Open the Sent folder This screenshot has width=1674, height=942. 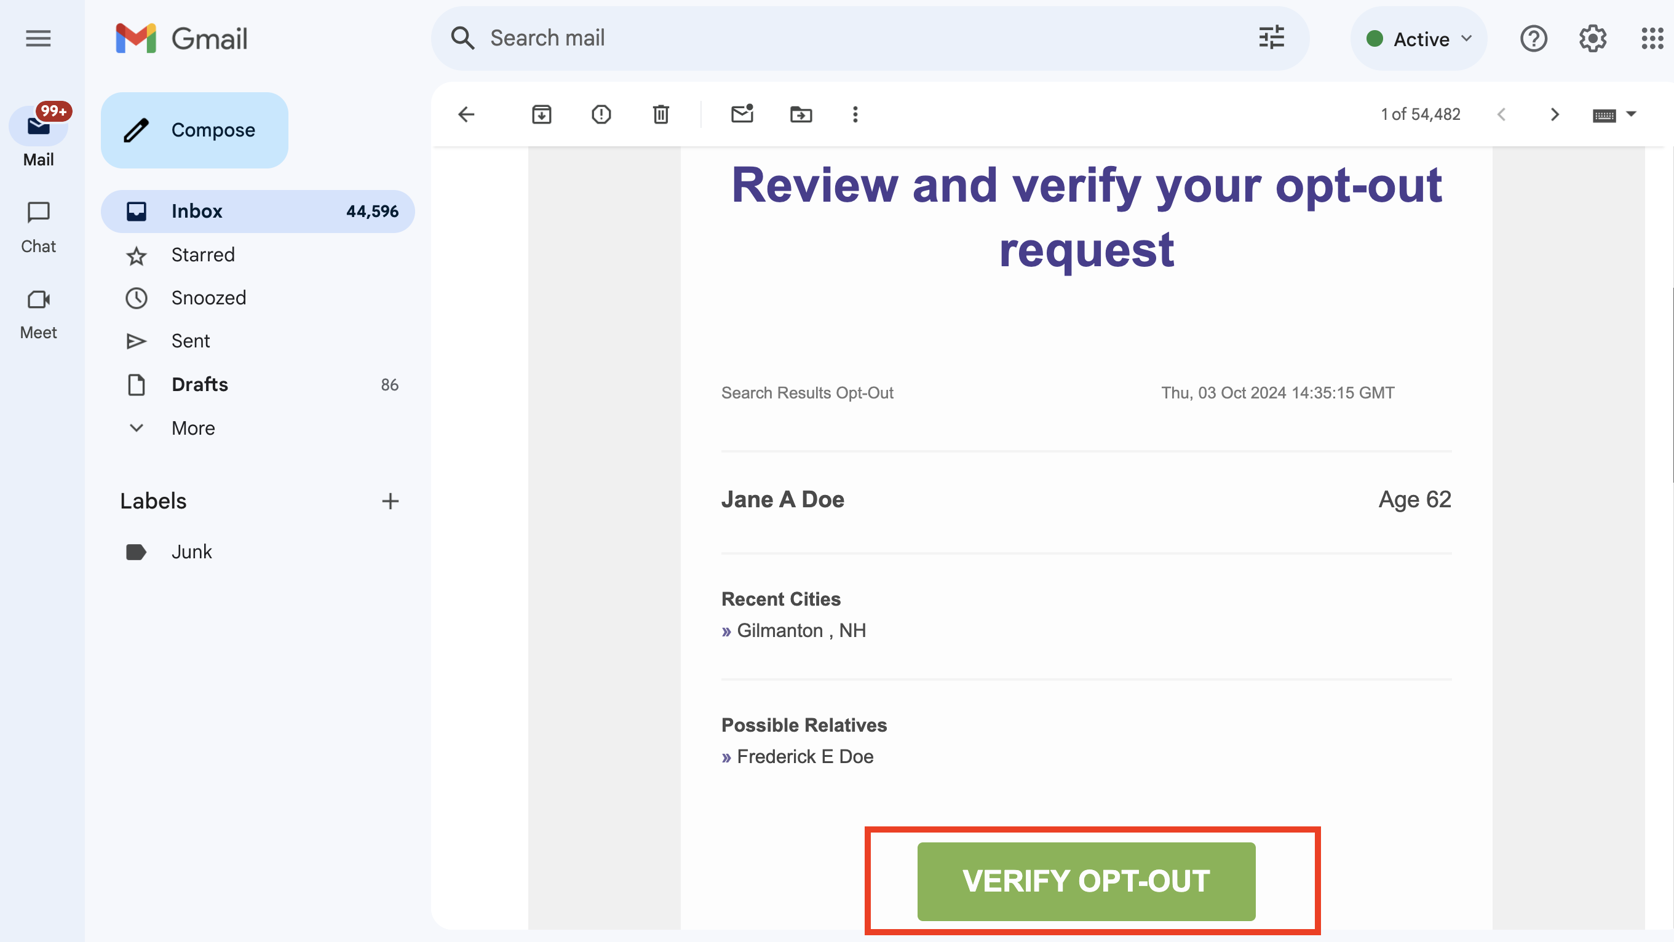pyautogui.click(x=258, y=341)
